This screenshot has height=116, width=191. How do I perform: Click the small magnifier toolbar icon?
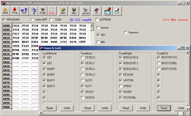pos(117,11)
